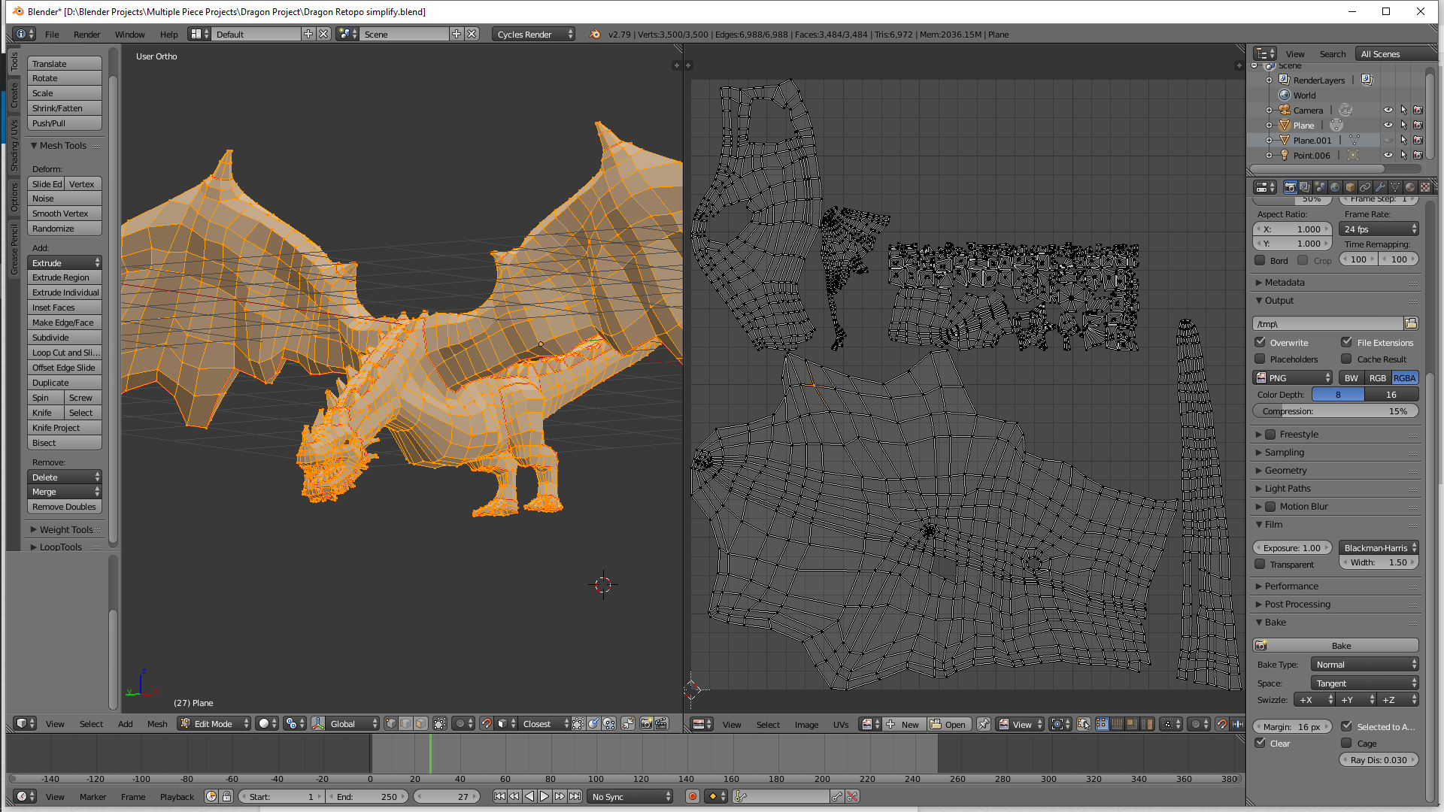Screen dimensions: 1444x812
Task: Click the OpenGL render image icon
Action: click(646, 723)
